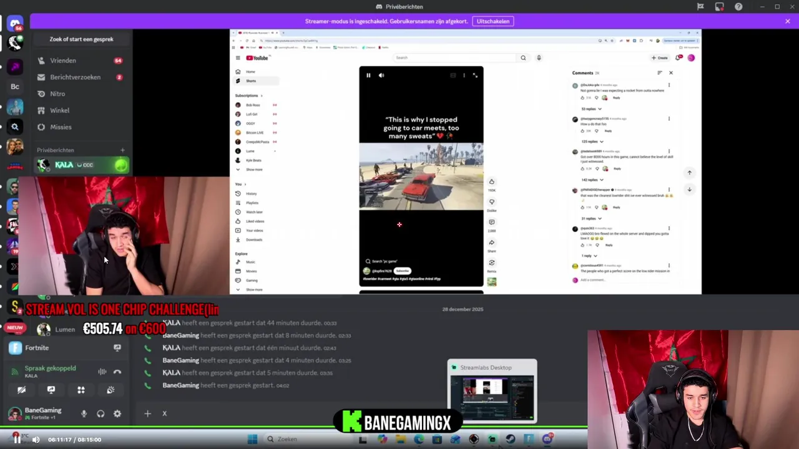Open YouTube Liked videos

tap(256, 221)
